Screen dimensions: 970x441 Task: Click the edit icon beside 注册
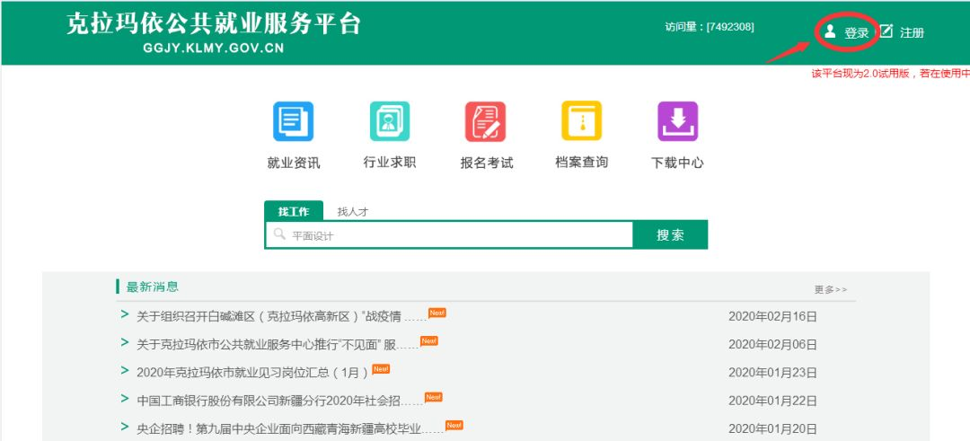[886, 31]
